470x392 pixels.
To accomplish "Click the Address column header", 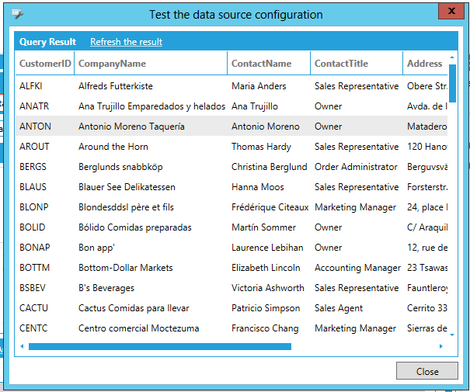I will click(424, 64).
